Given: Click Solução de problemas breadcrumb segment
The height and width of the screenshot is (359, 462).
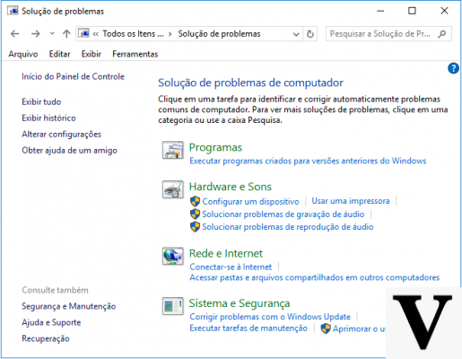Looking at the screenshot, I should point(219,34).
